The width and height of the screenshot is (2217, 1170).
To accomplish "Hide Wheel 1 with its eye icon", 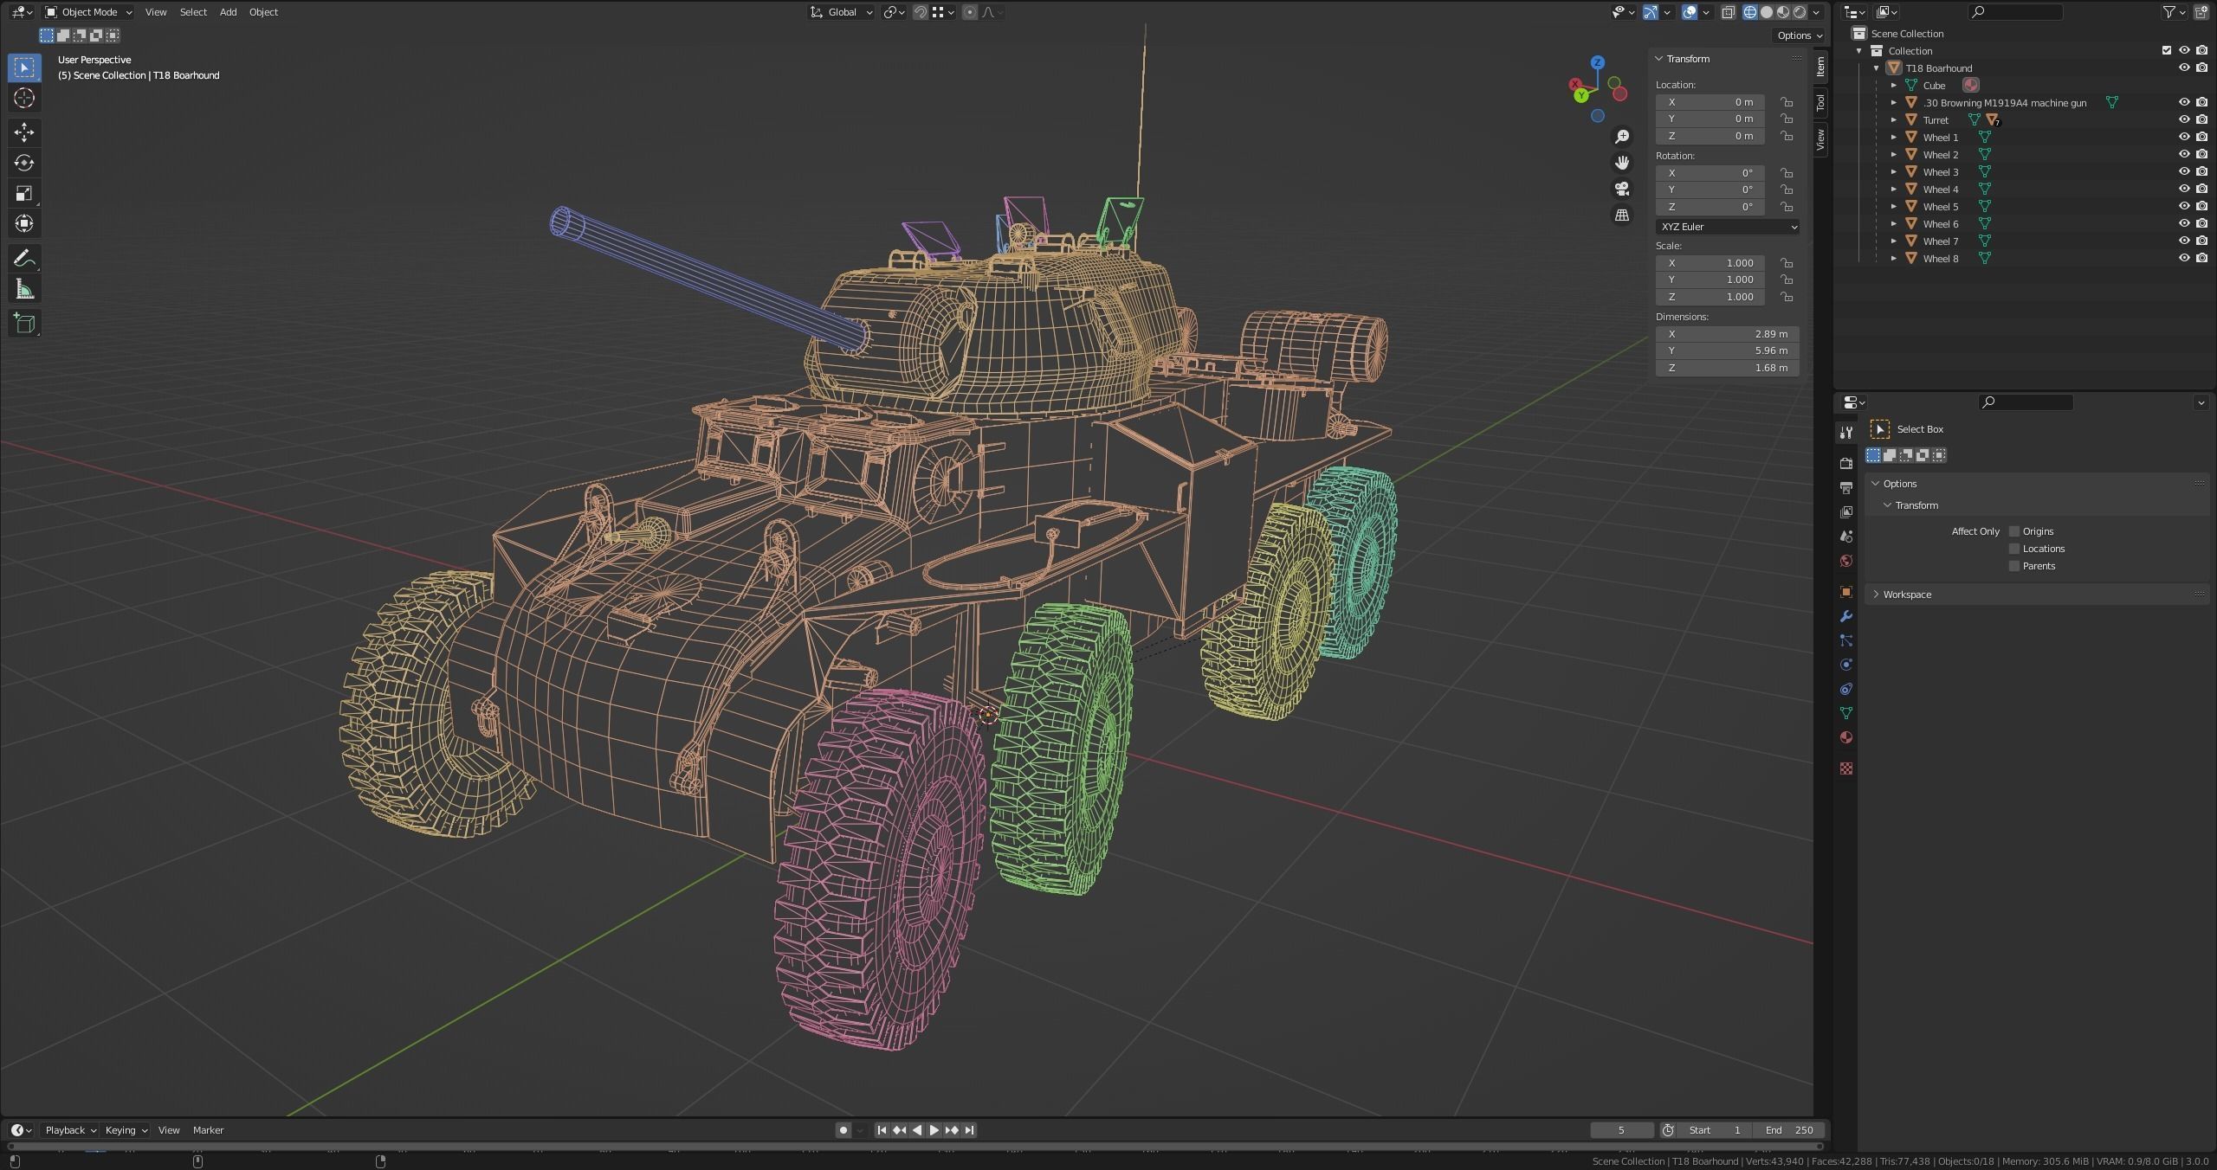I will 2184,137.
